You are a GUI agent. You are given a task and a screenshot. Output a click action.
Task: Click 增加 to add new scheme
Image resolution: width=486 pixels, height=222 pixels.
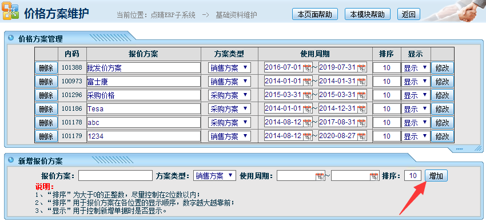436,176
